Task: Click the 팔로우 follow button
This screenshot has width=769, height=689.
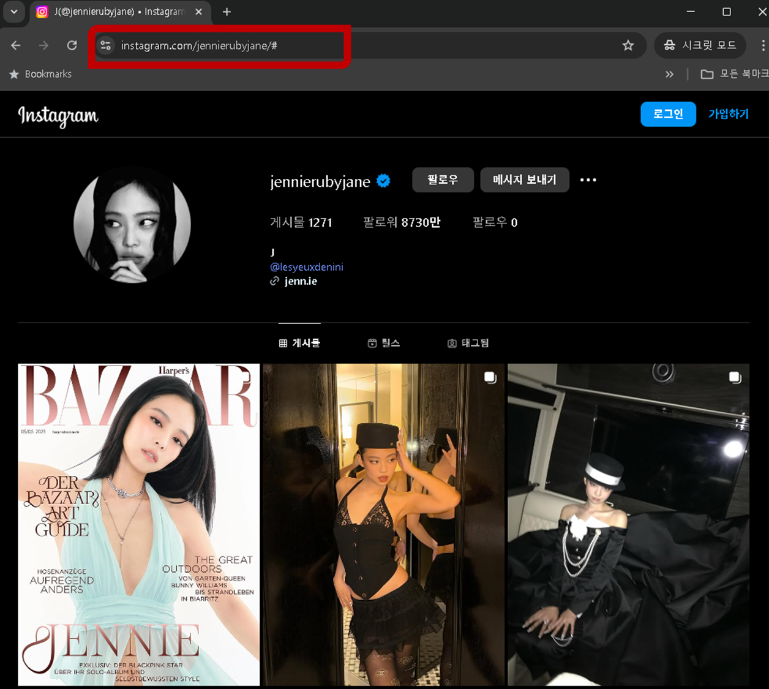Action: (x=443, y=180)
